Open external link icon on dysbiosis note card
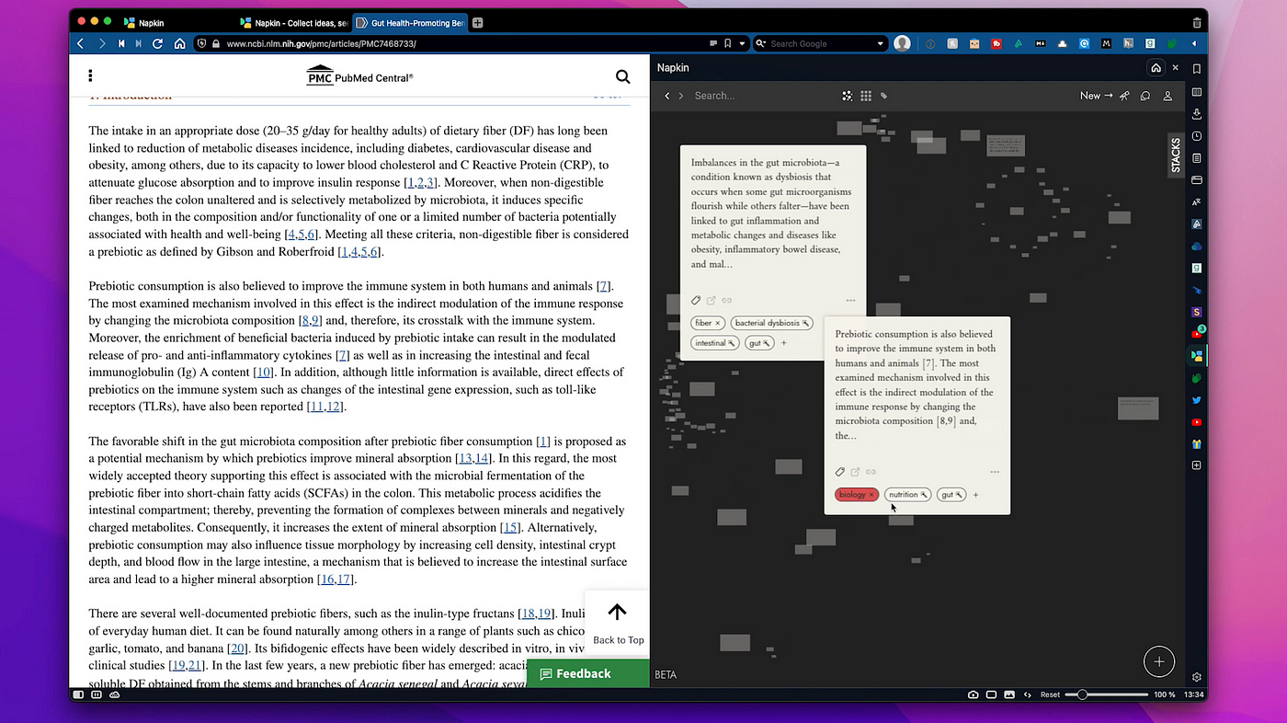Screen dimensions: 1287x723 (711, 300)
